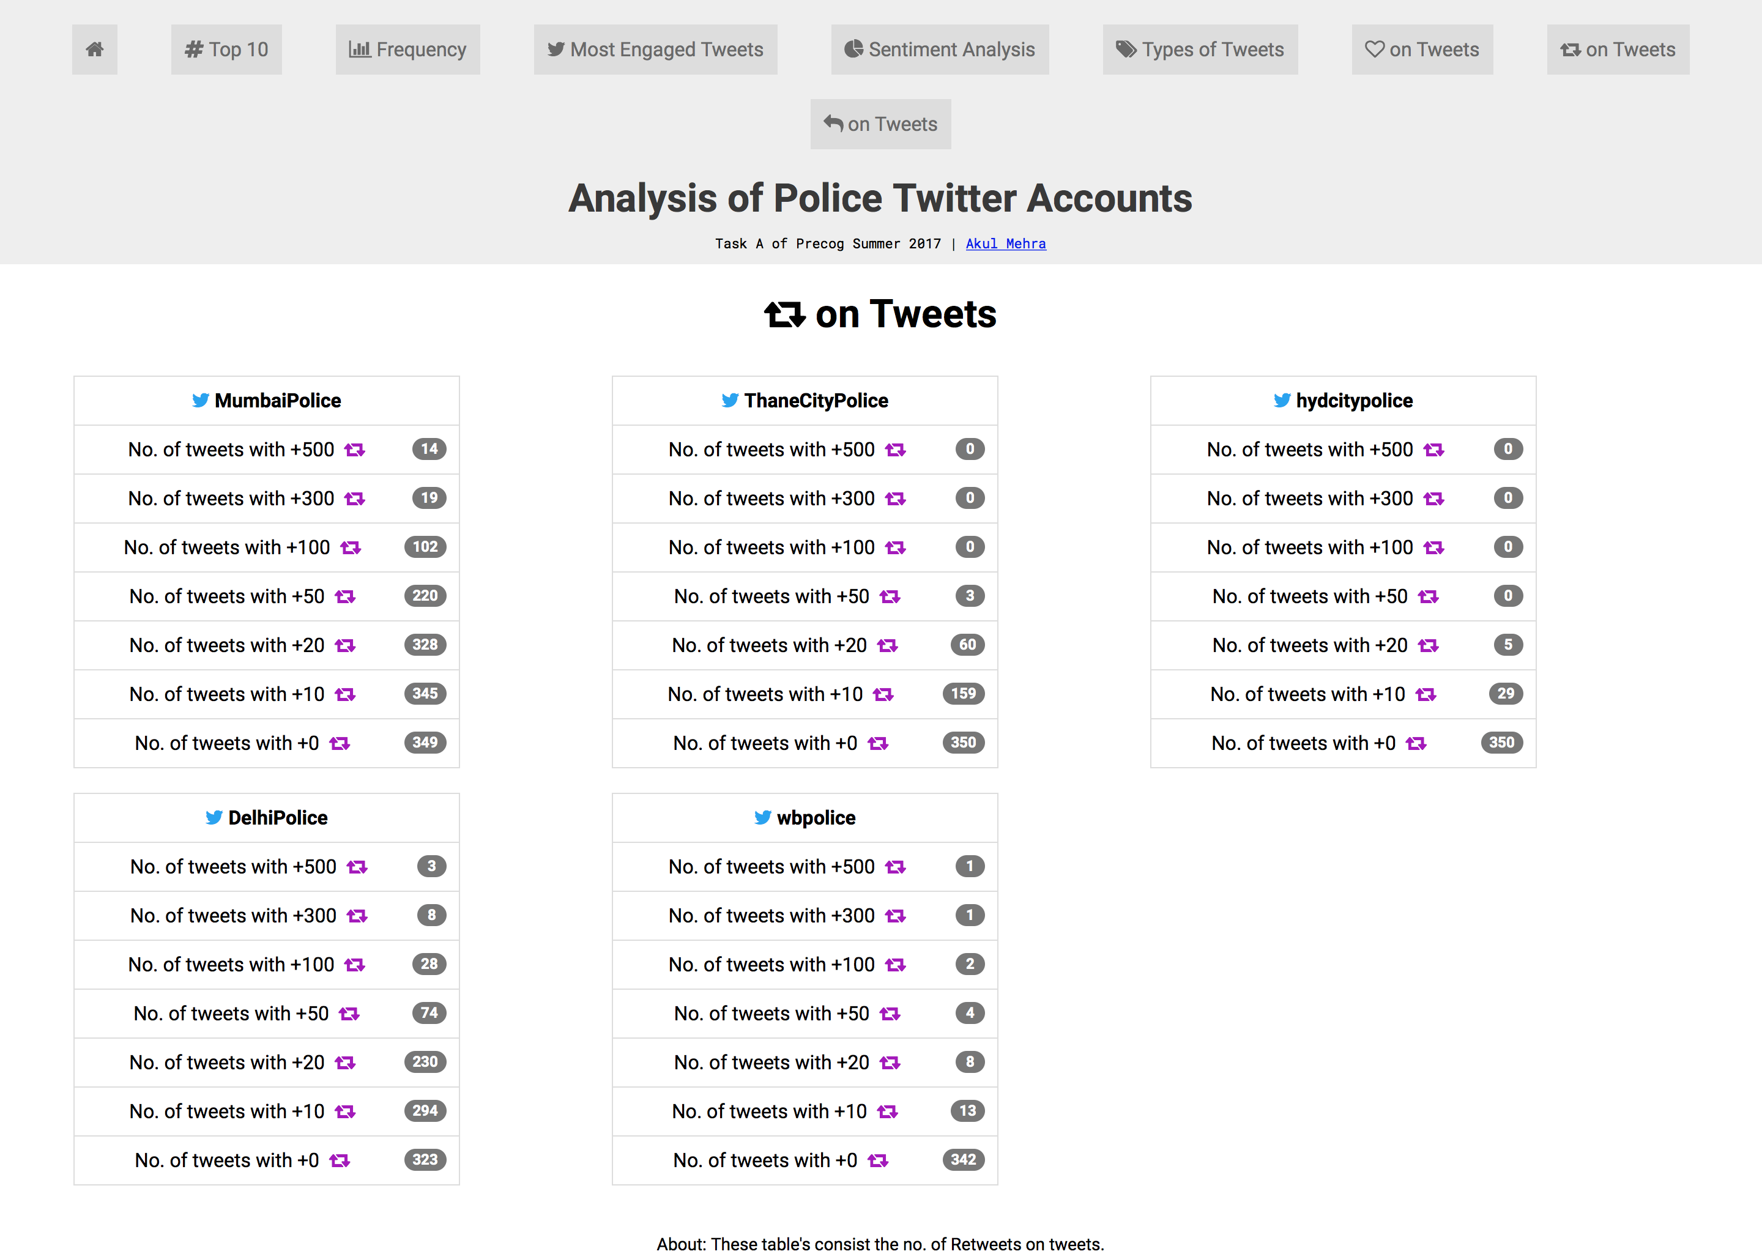Go to Frequency charts tab
Screen dimensions: 1762x1254
coord(407,50)
